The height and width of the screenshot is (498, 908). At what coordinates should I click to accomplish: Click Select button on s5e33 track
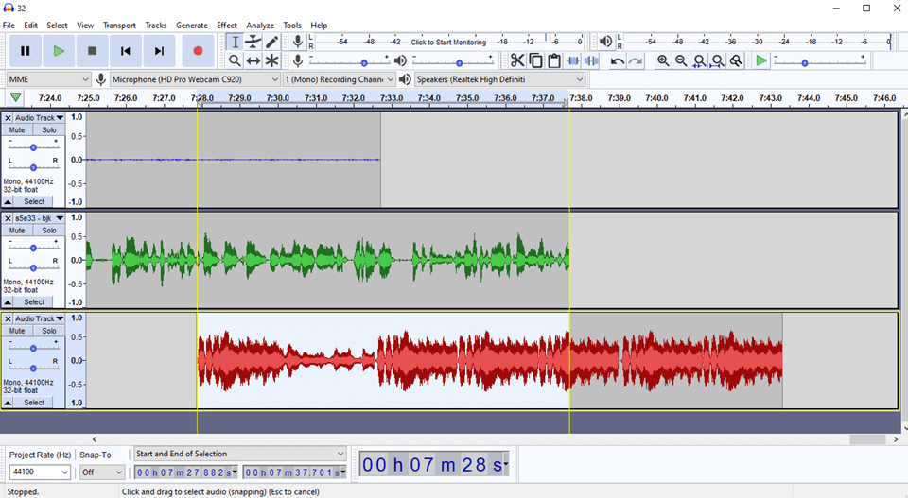pos(34,302)
